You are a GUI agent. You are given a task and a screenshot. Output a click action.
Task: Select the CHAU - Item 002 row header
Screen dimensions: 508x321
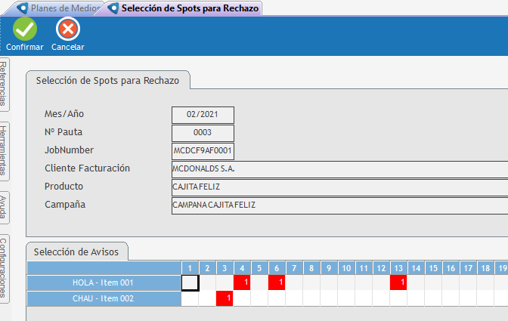[x=104, y=299]
